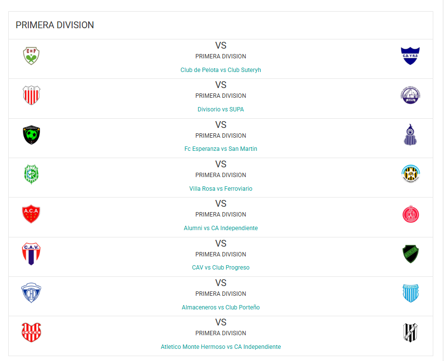Image resolution: width=444 pixels, height=361 pixels.
Task: Click the Club de Pelota crest logo
Action: pyautogui.click(x=31, y=55)
